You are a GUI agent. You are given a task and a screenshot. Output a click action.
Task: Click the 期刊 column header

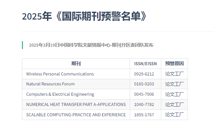(76, 63)
